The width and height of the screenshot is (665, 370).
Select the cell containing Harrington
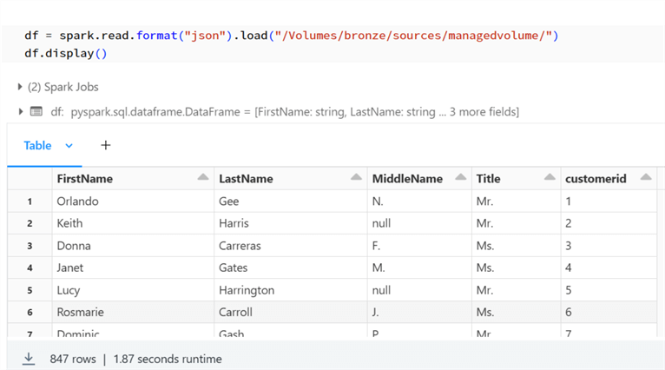tap(291, 290)
